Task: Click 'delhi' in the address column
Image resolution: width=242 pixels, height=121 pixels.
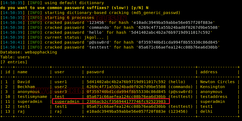Action: 206,111
